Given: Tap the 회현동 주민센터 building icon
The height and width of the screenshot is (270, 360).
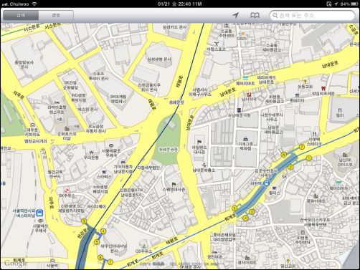Looking at the screenshot, I should (303, 232).
